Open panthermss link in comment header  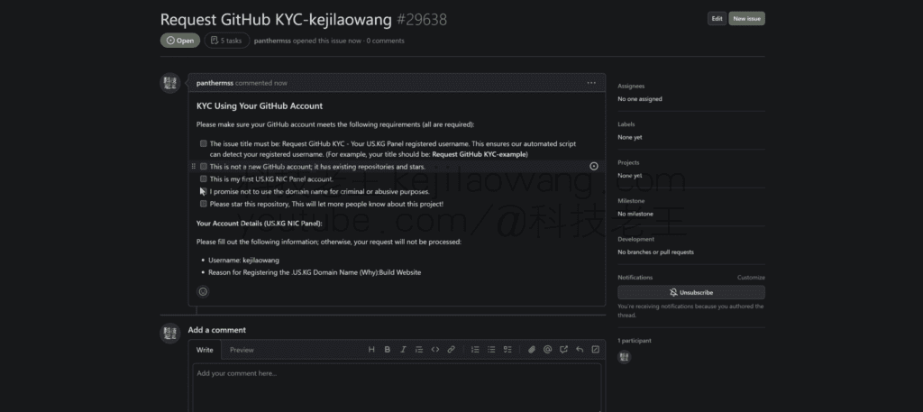coord(215,83)
